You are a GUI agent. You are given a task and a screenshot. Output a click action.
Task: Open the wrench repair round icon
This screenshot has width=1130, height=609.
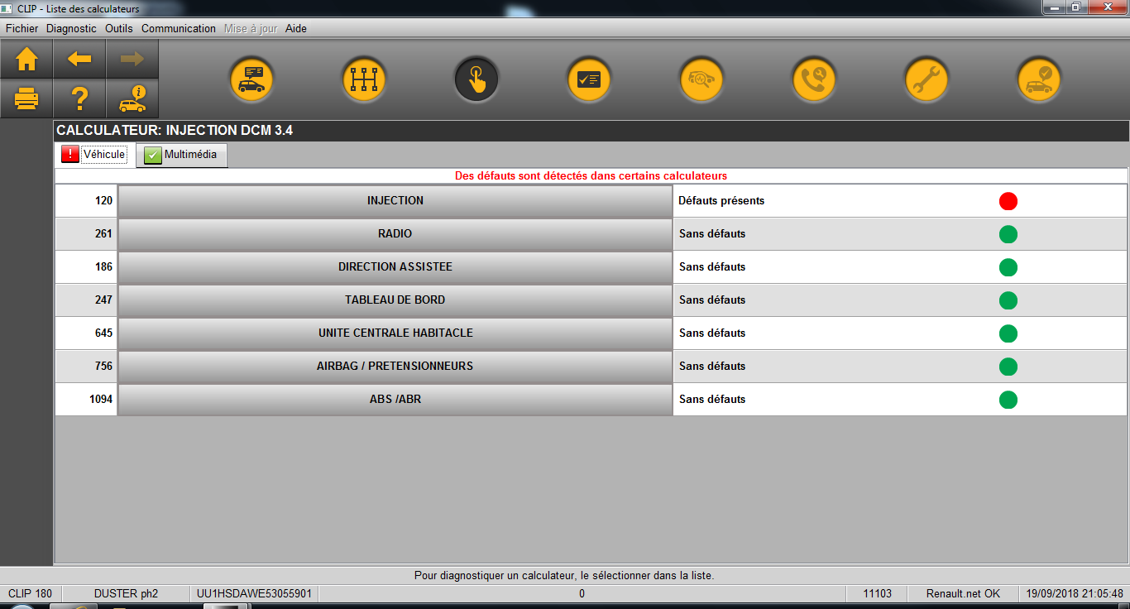927,80
